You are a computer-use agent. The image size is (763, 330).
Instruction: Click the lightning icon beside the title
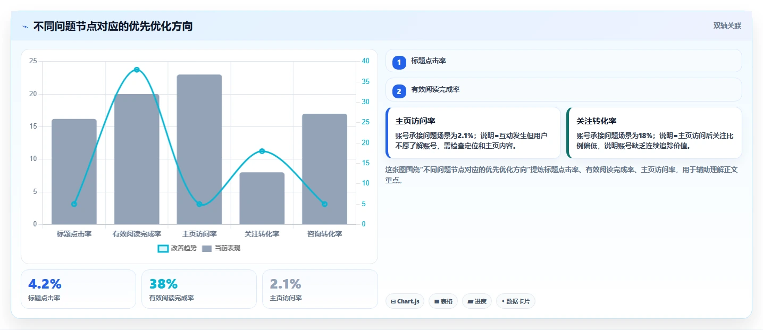pos(26,26)
